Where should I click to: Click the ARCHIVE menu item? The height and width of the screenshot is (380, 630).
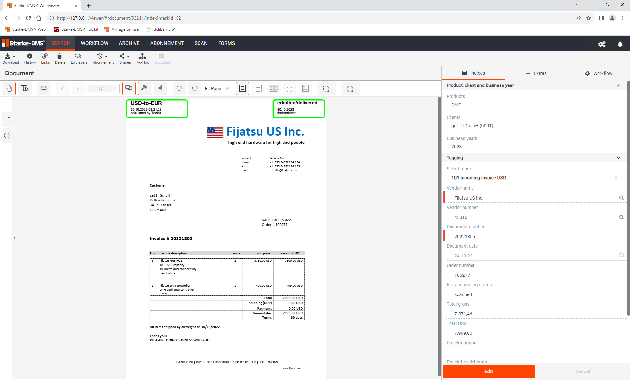(x=129, y=43)
